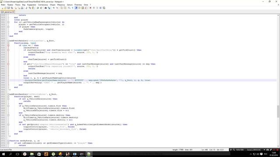Collapse the 'timers.destroy then' fold marker
Viewport: 280px width, 157px height.
pos(8,115)
